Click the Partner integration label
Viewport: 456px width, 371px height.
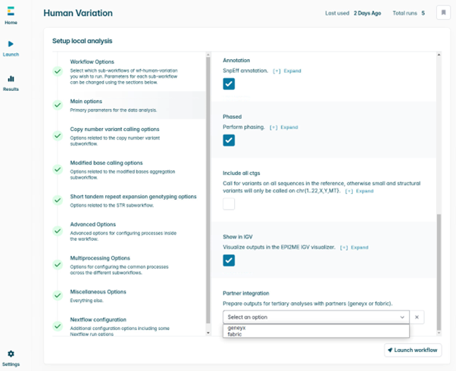coord(246,293)
